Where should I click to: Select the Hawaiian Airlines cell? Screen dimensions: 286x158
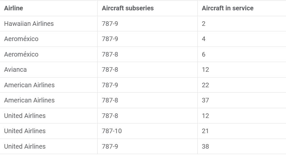tap(29, 24)
